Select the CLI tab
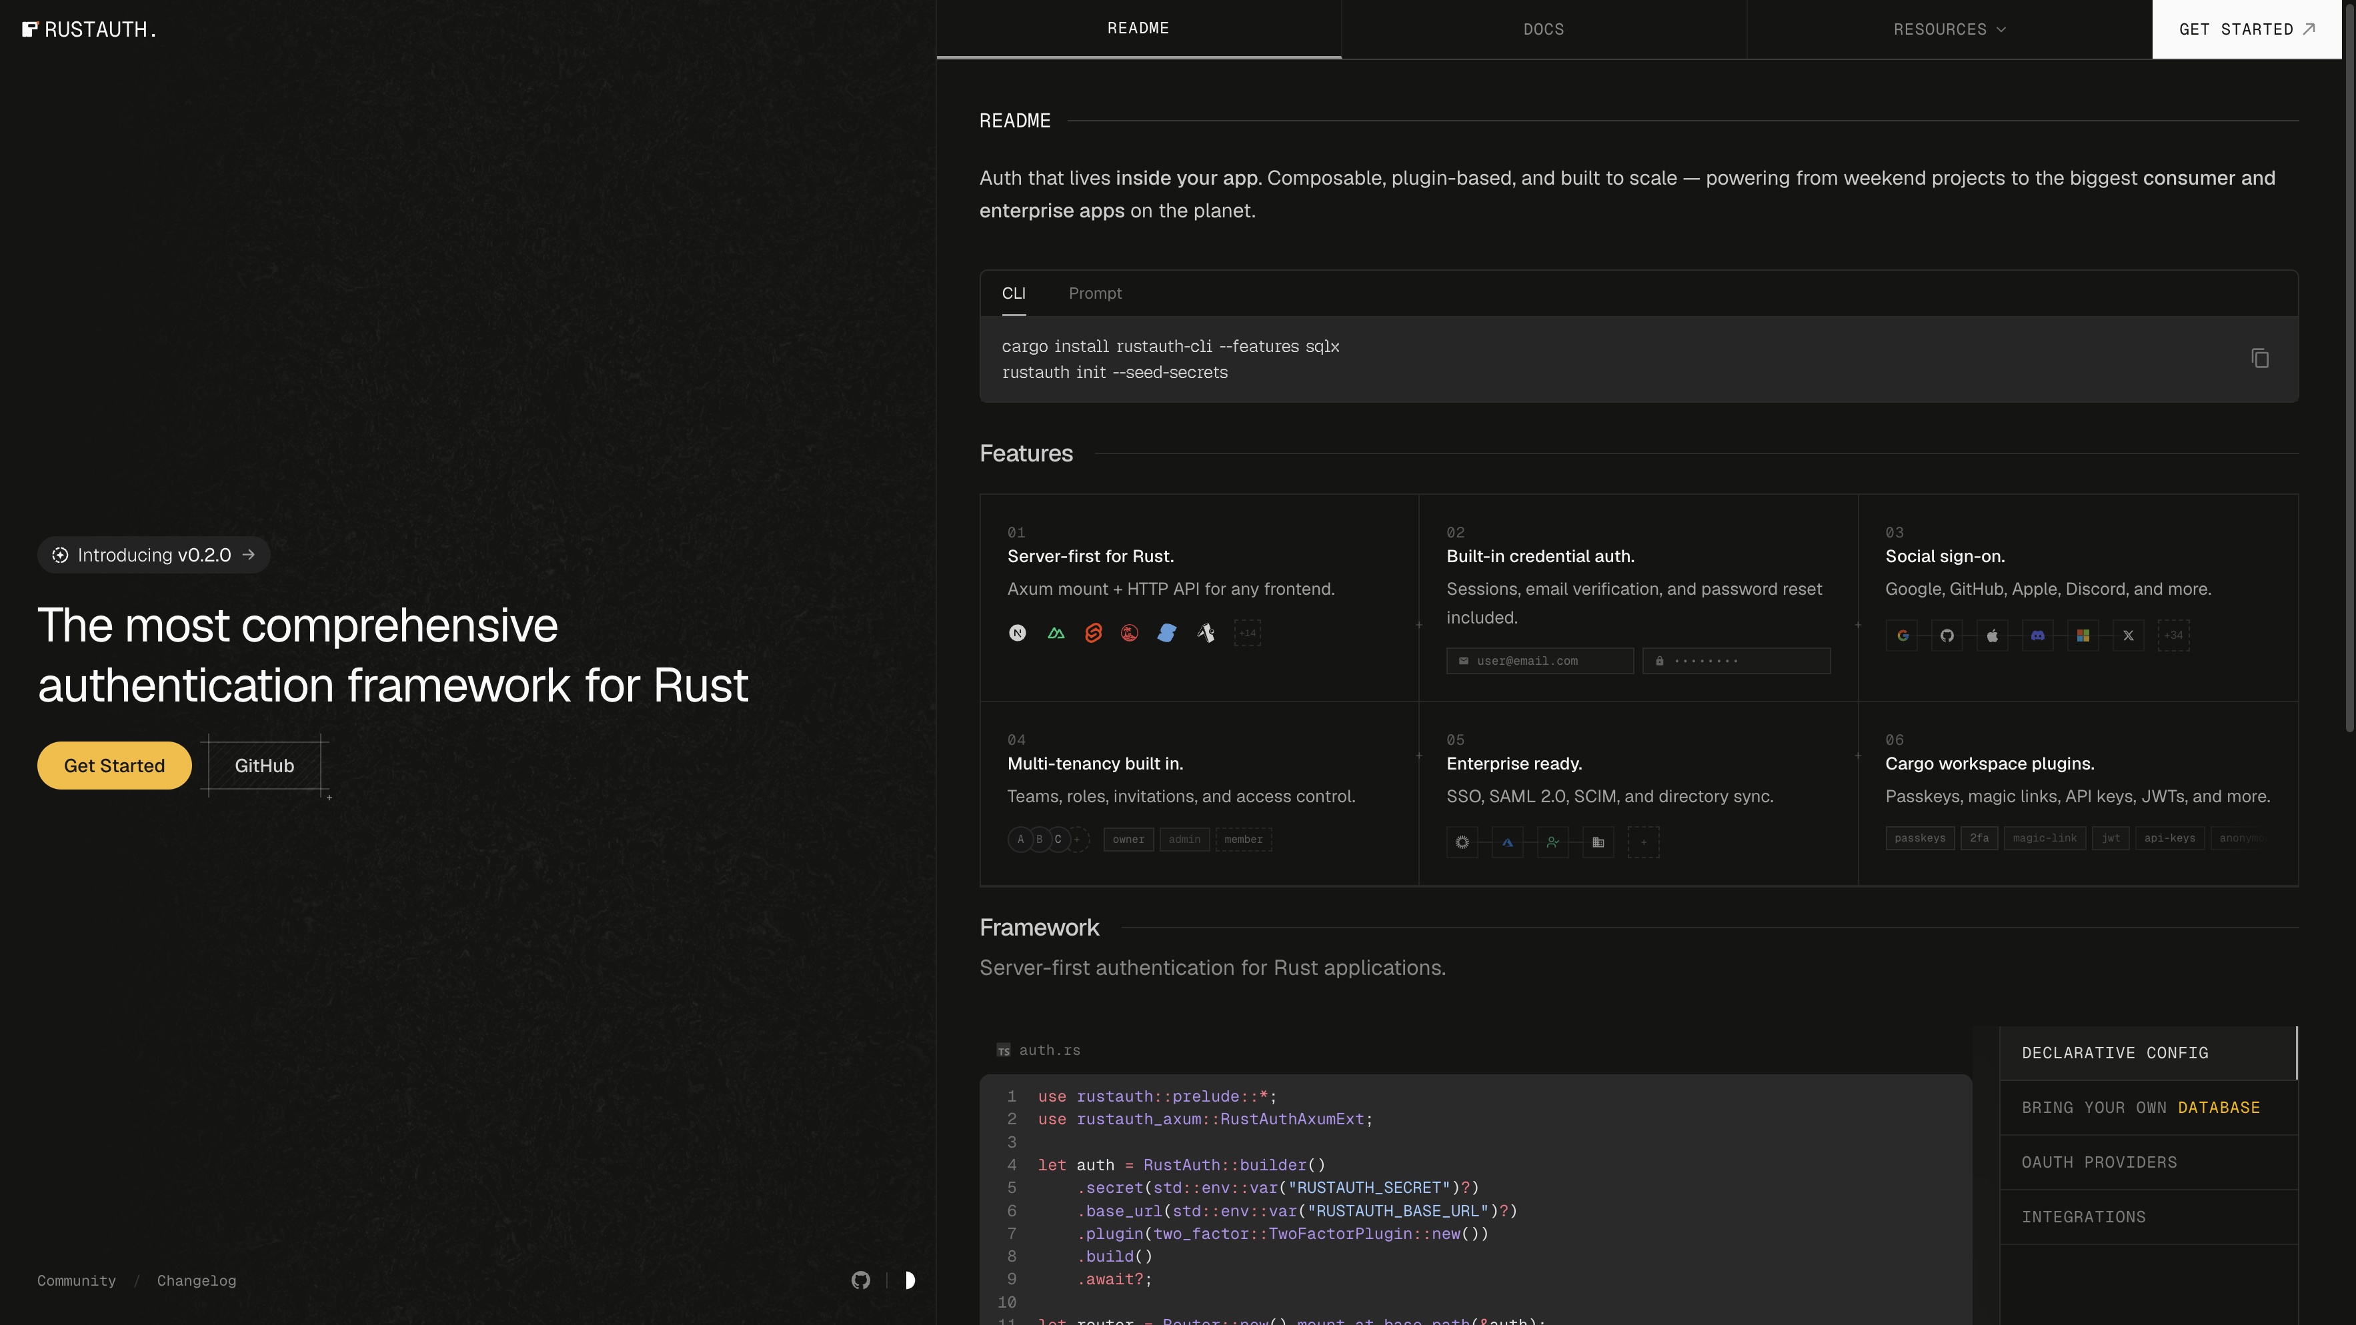2356x1325 pixels. 1014,293
